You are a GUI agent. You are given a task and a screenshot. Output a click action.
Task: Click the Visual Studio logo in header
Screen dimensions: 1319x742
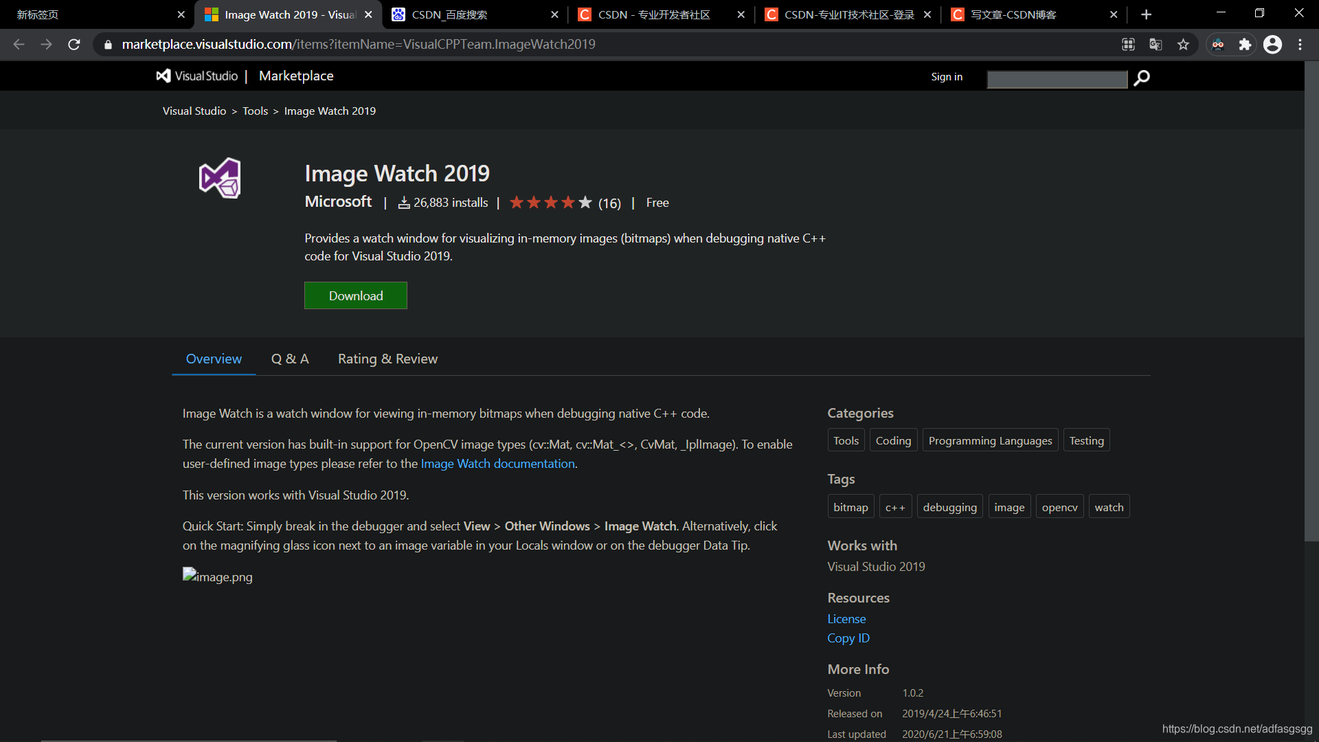click(x=197, y=76)
